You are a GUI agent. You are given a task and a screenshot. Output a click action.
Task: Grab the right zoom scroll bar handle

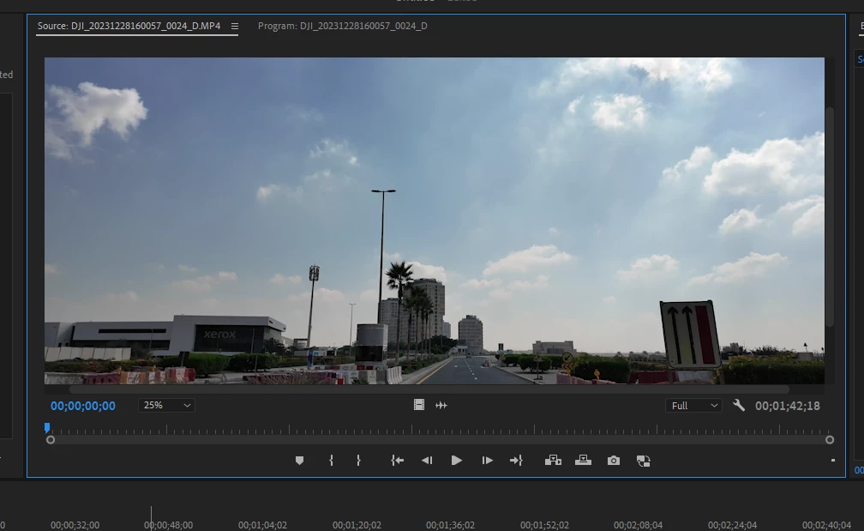(830, 439)
